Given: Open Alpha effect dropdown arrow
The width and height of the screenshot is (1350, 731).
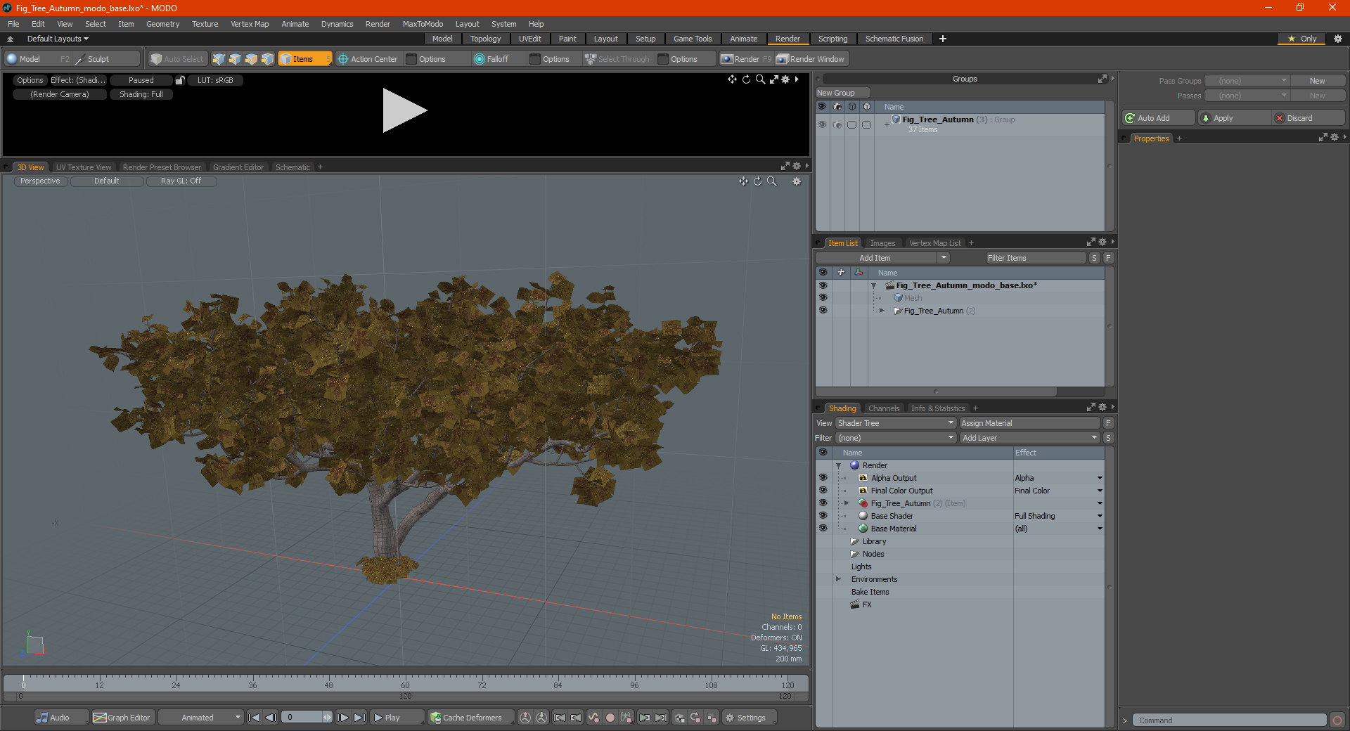Looking at the screenshot, I should [x=1100, y=478].
